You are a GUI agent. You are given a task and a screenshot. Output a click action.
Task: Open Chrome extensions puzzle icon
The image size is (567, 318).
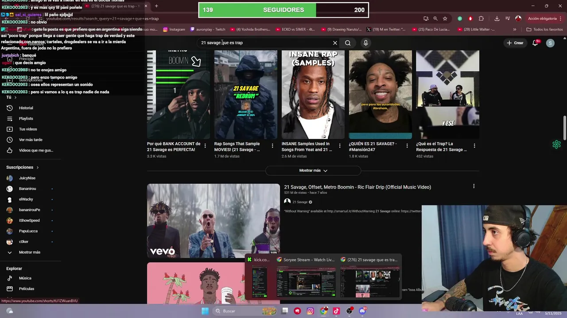click(481, 19)
